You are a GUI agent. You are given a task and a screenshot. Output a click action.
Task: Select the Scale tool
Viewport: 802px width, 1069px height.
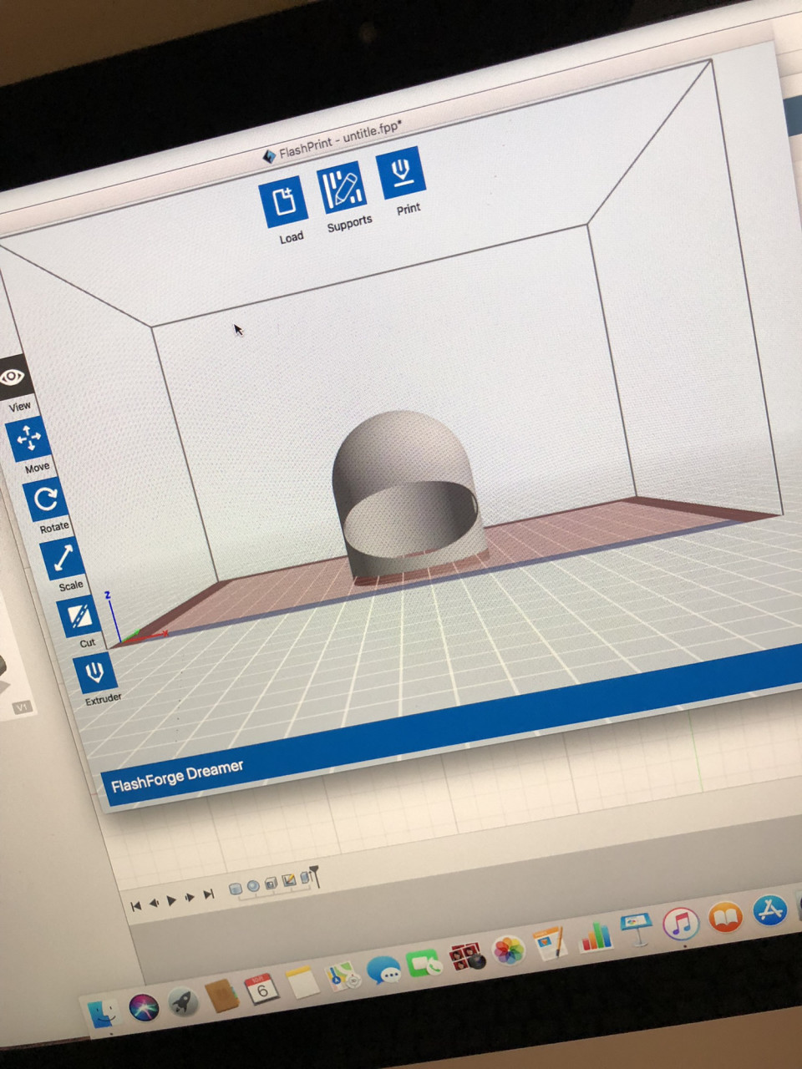point(63,557)
